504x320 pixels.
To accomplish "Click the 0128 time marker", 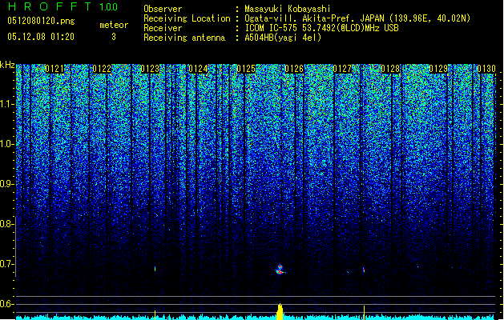I will pyautogui.click(x=390, y=69).
